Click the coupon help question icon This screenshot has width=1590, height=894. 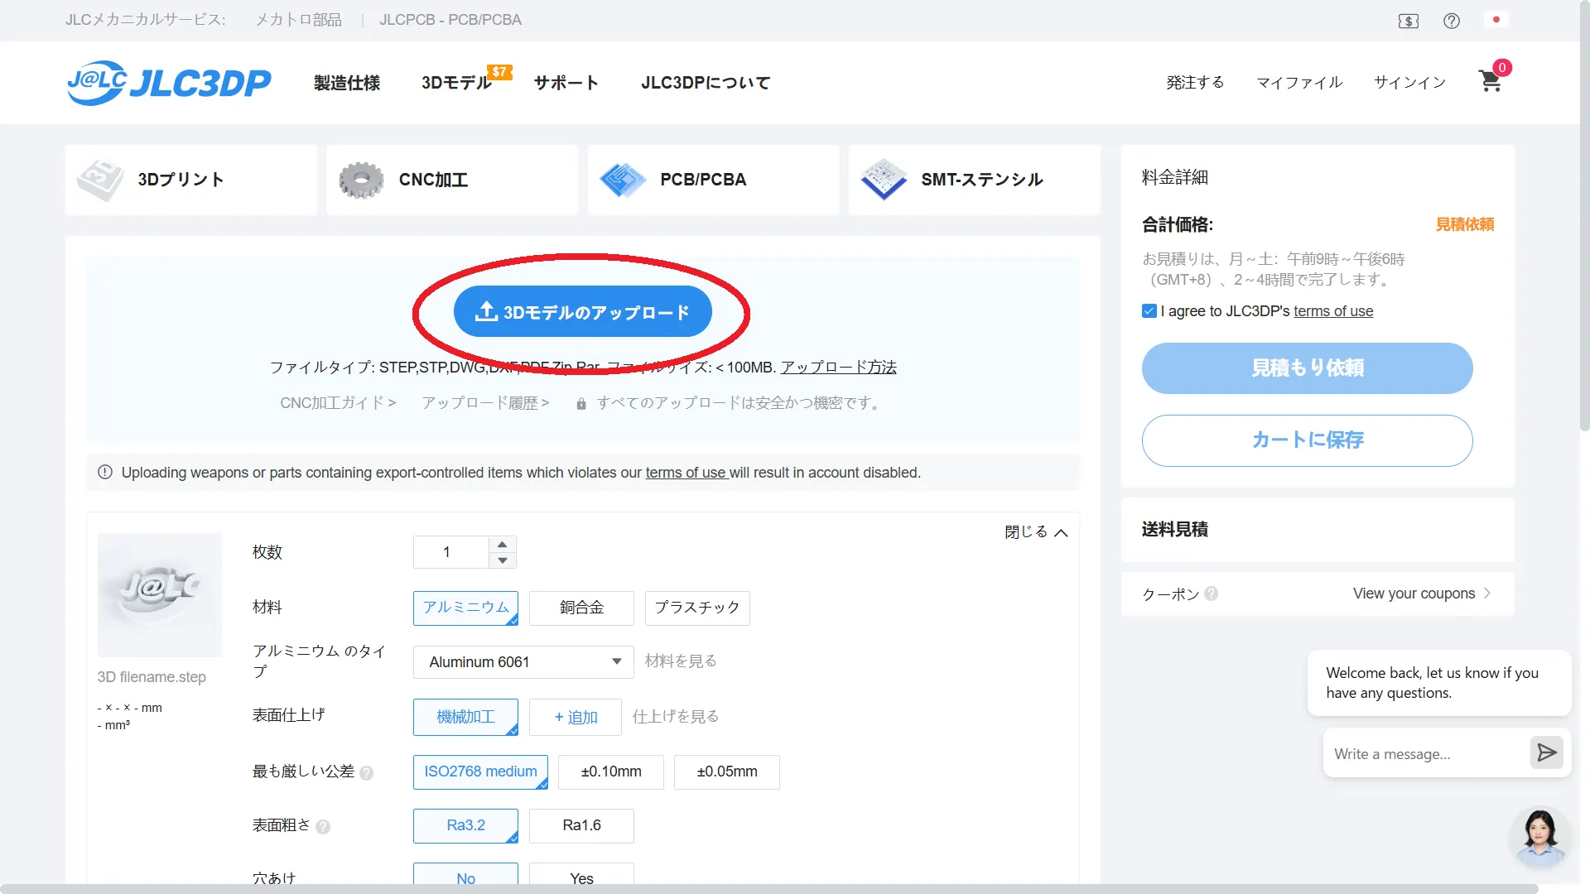pyautogui.click(x=1212, y=594)
